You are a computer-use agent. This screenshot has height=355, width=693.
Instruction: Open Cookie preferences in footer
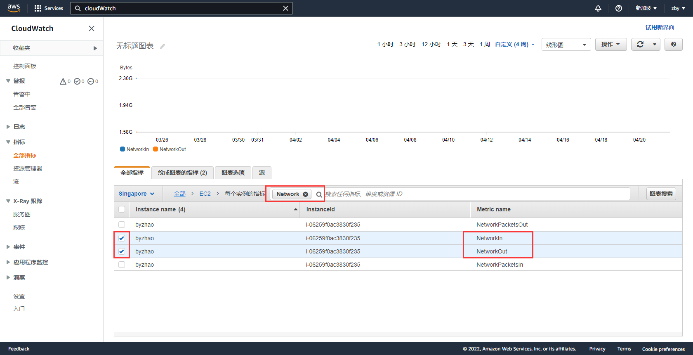coord(663,349)
